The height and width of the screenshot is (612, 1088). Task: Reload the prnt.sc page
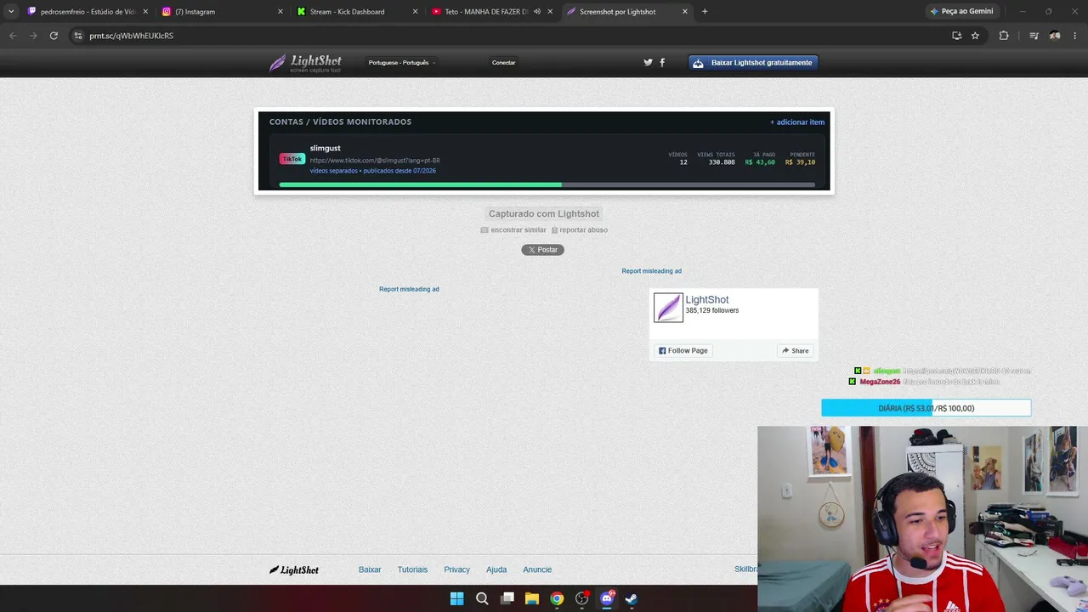pyautogui.click(x=54, y=36)
